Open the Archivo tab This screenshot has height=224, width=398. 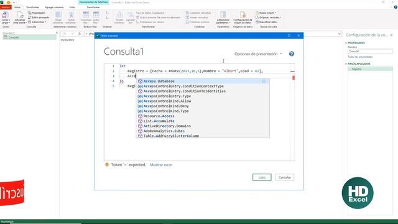point(6,7)
